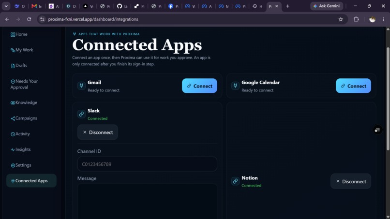Click the Google Calendar plug icon

pyautogui.click(x=235, y=86)
